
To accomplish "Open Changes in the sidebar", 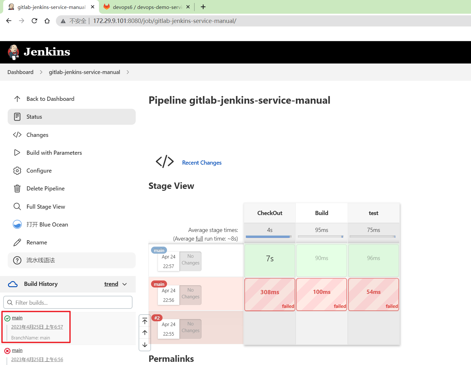I will point(72,135).
